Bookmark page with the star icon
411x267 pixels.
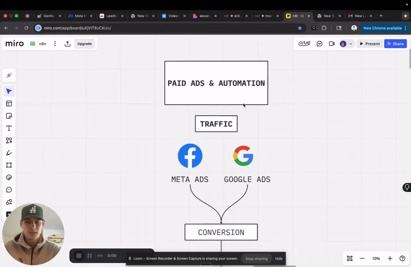coord(300,28)
